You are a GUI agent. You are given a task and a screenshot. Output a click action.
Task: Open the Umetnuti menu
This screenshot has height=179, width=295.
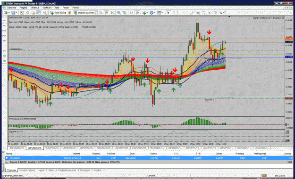coord(35,8)
